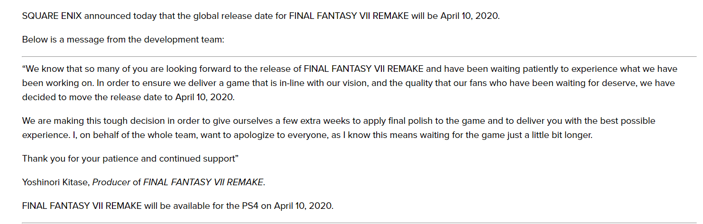Click the "Thank you for your patience" line

coord(85,159)
